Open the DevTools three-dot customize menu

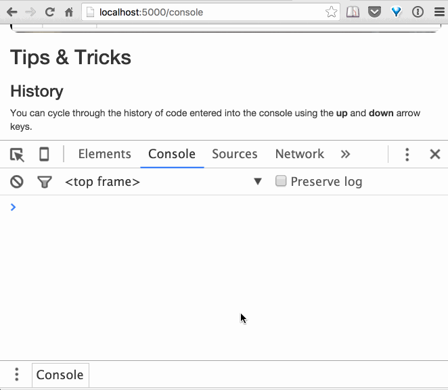[407, 155]
